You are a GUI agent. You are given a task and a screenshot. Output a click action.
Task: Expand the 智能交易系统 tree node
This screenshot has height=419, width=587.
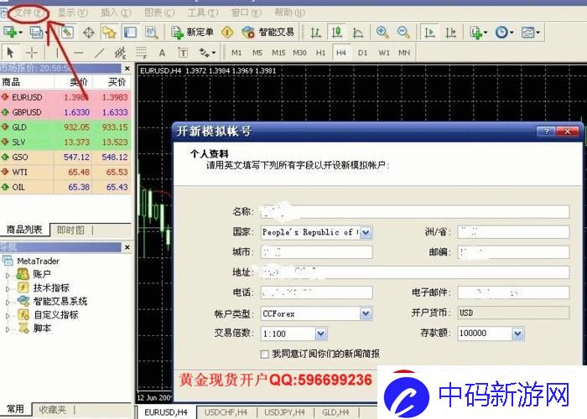tap(8, 302)
